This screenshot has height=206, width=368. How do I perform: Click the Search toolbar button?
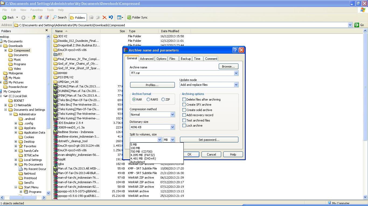[60, 17]
